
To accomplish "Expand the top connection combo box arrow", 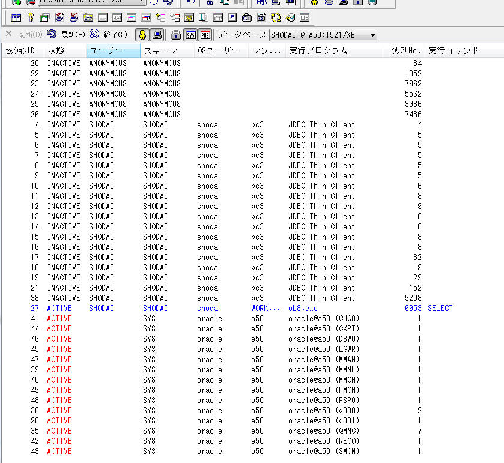I will click(x=141, y=2).
